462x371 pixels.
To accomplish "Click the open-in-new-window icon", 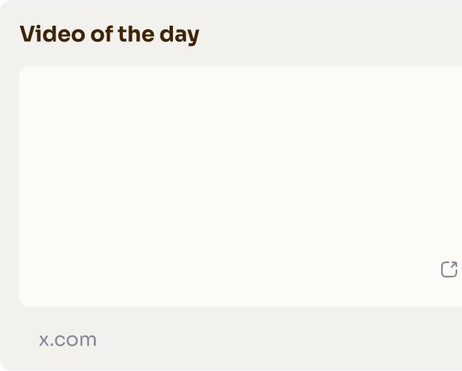I will [x=449, y=269].
